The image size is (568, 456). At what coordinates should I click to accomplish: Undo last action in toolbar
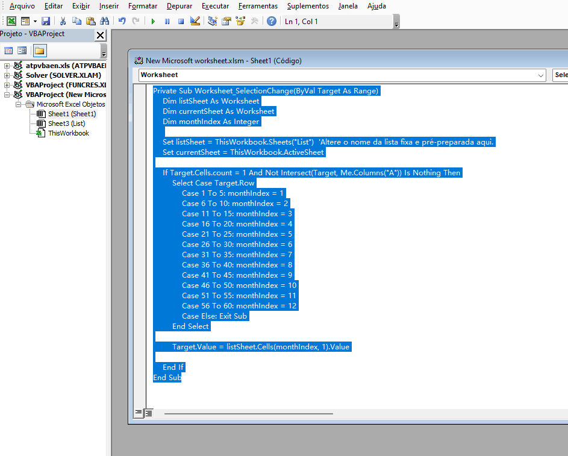pyautogui.click(x=122, y=21)
